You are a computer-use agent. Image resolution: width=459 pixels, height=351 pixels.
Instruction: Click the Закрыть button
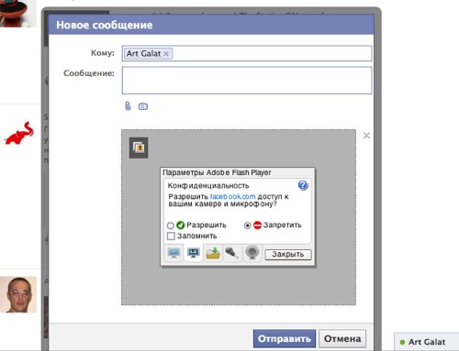point(288,254)
